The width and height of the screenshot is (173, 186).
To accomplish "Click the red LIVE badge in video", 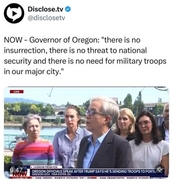I will 17,92.
